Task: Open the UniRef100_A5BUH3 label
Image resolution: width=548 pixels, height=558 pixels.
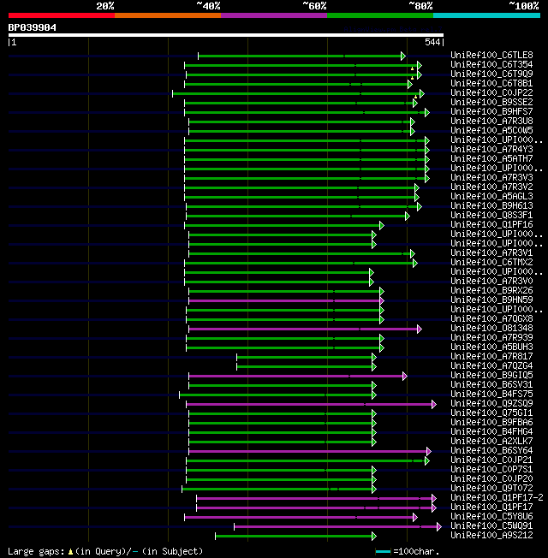Action: tap(491, 347)
